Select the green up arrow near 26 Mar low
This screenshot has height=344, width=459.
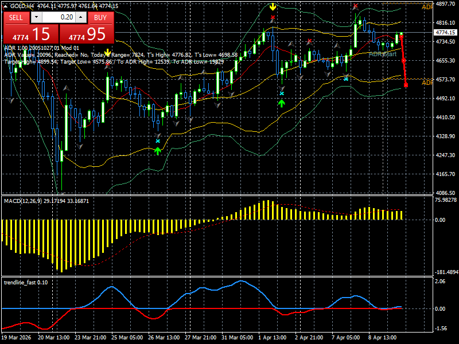(x=158, y=151)
